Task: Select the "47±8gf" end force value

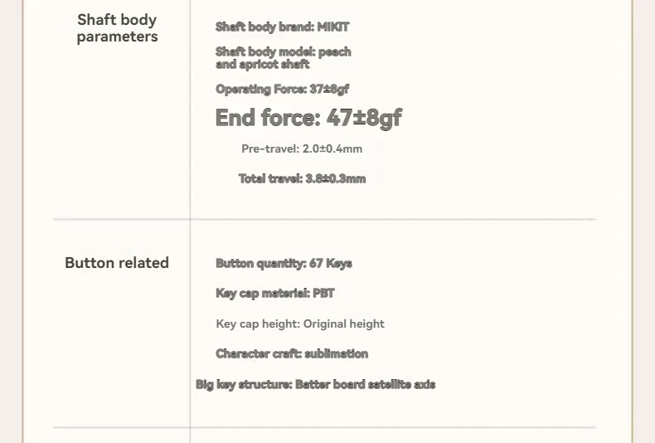Action: coord(364,118)
